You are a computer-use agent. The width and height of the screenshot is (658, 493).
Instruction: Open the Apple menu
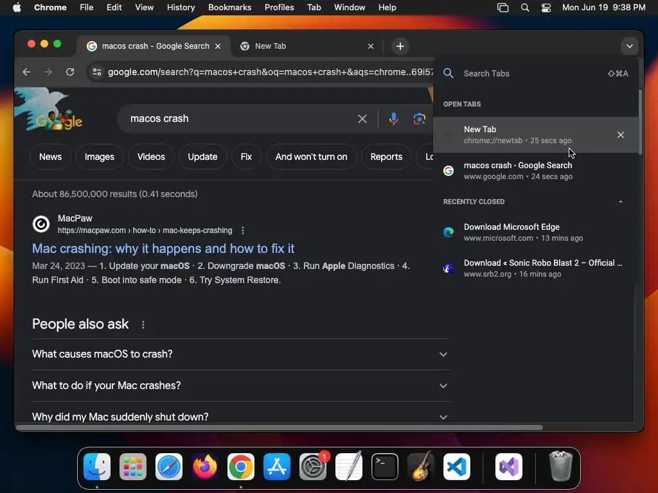click(17, 8)
